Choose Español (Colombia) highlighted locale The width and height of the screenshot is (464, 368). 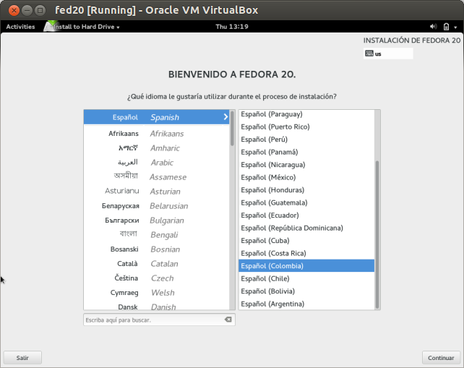(306, 266)
